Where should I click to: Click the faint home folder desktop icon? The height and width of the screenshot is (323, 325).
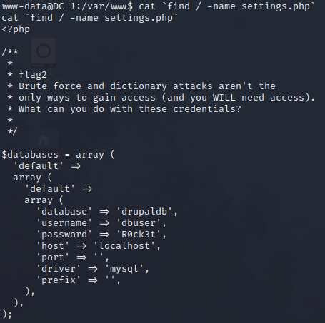[x=44, y=140]
